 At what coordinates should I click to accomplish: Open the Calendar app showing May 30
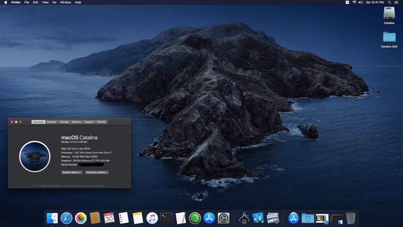coord(109,218)
